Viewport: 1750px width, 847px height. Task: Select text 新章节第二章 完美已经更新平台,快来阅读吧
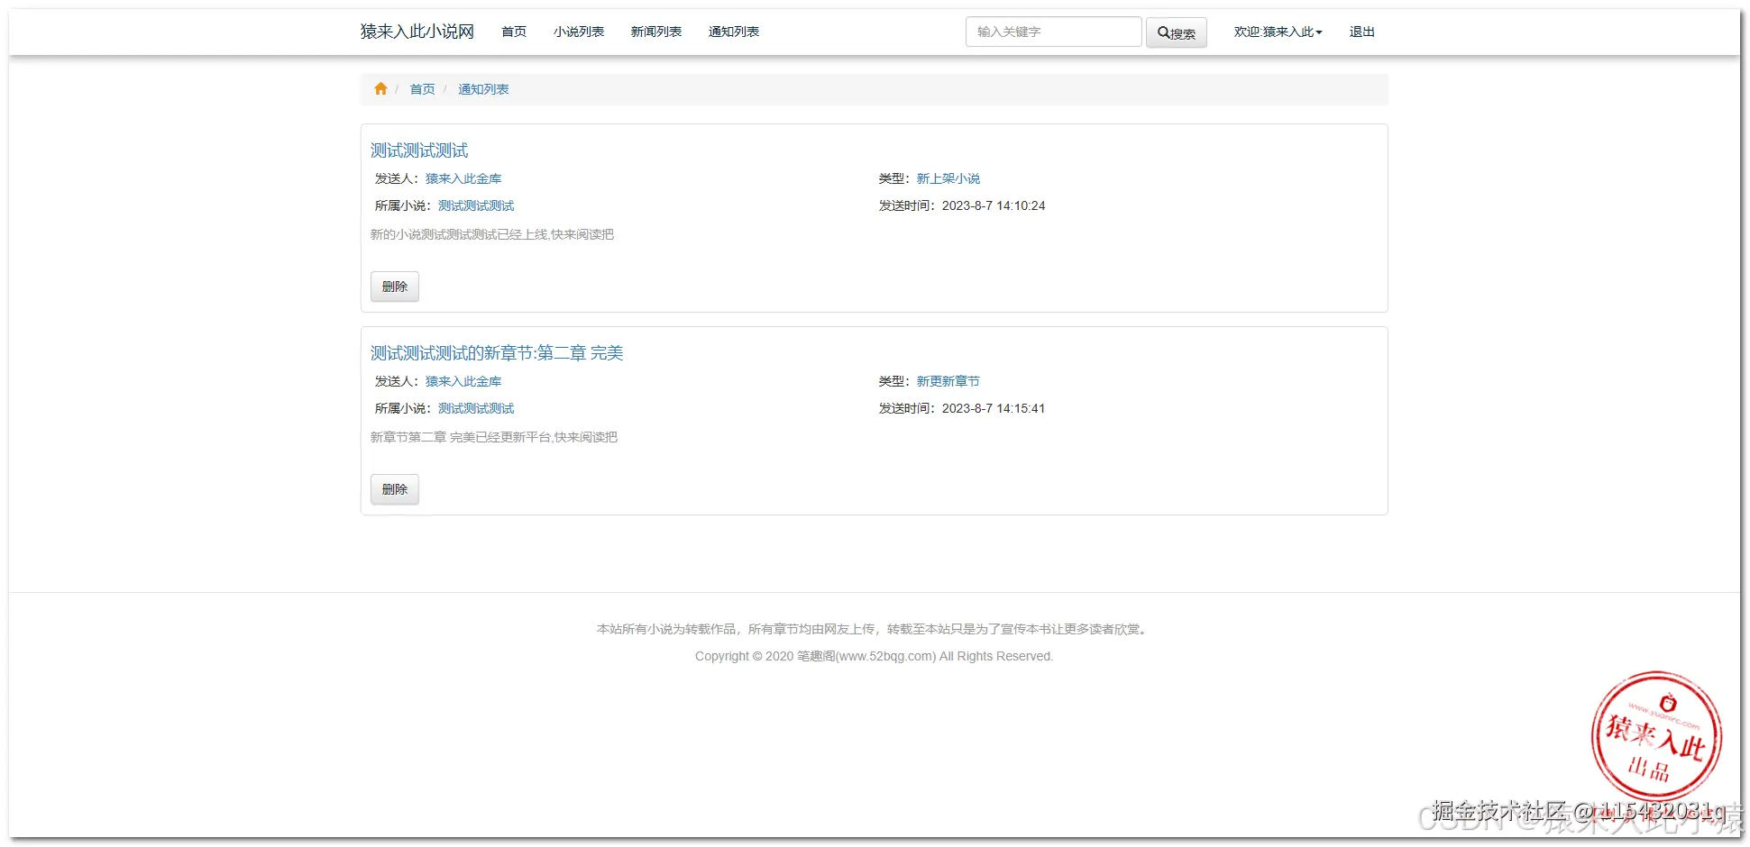(494, 437)
